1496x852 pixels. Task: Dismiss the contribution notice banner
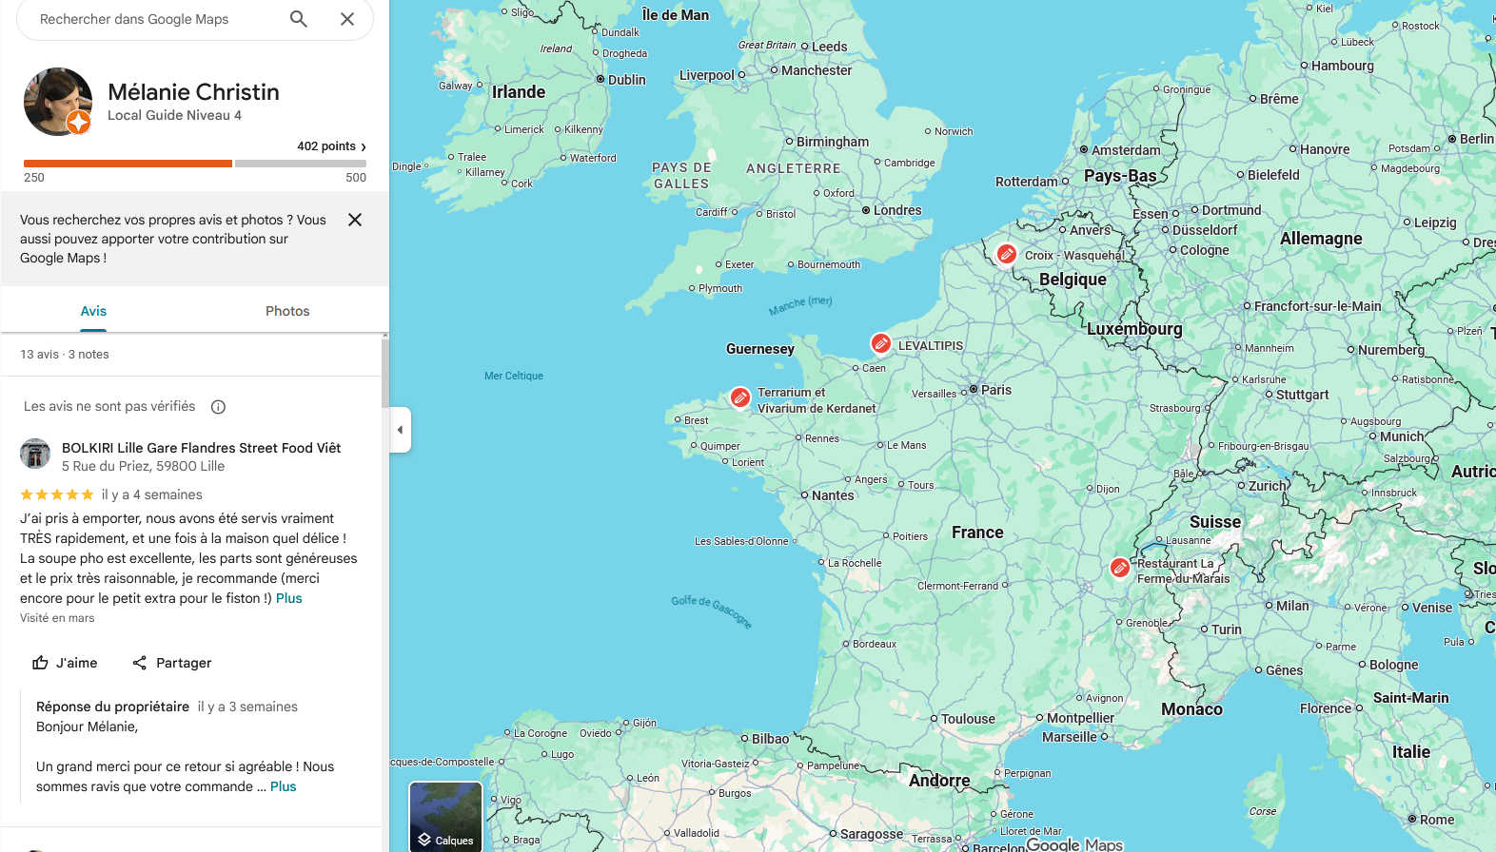tap(355, 220)
